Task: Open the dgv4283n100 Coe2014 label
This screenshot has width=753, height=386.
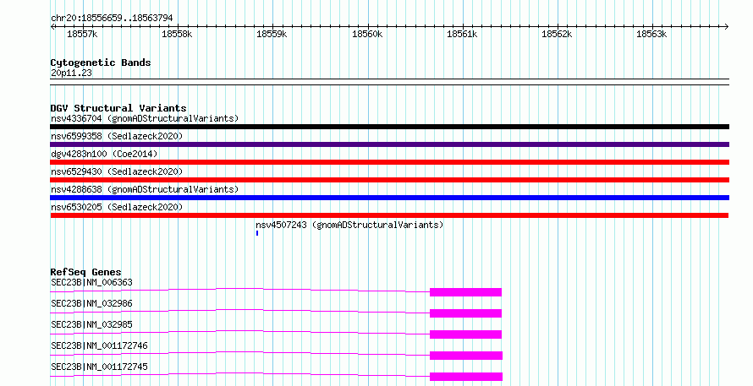Action: [104, 154]
